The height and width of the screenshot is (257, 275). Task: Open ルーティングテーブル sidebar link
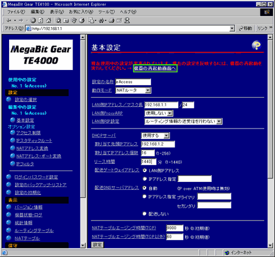[x=34, y=230]
